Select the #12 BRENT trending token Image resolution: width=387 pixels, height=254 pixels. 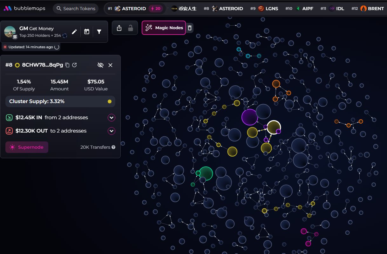pos(368,9)
